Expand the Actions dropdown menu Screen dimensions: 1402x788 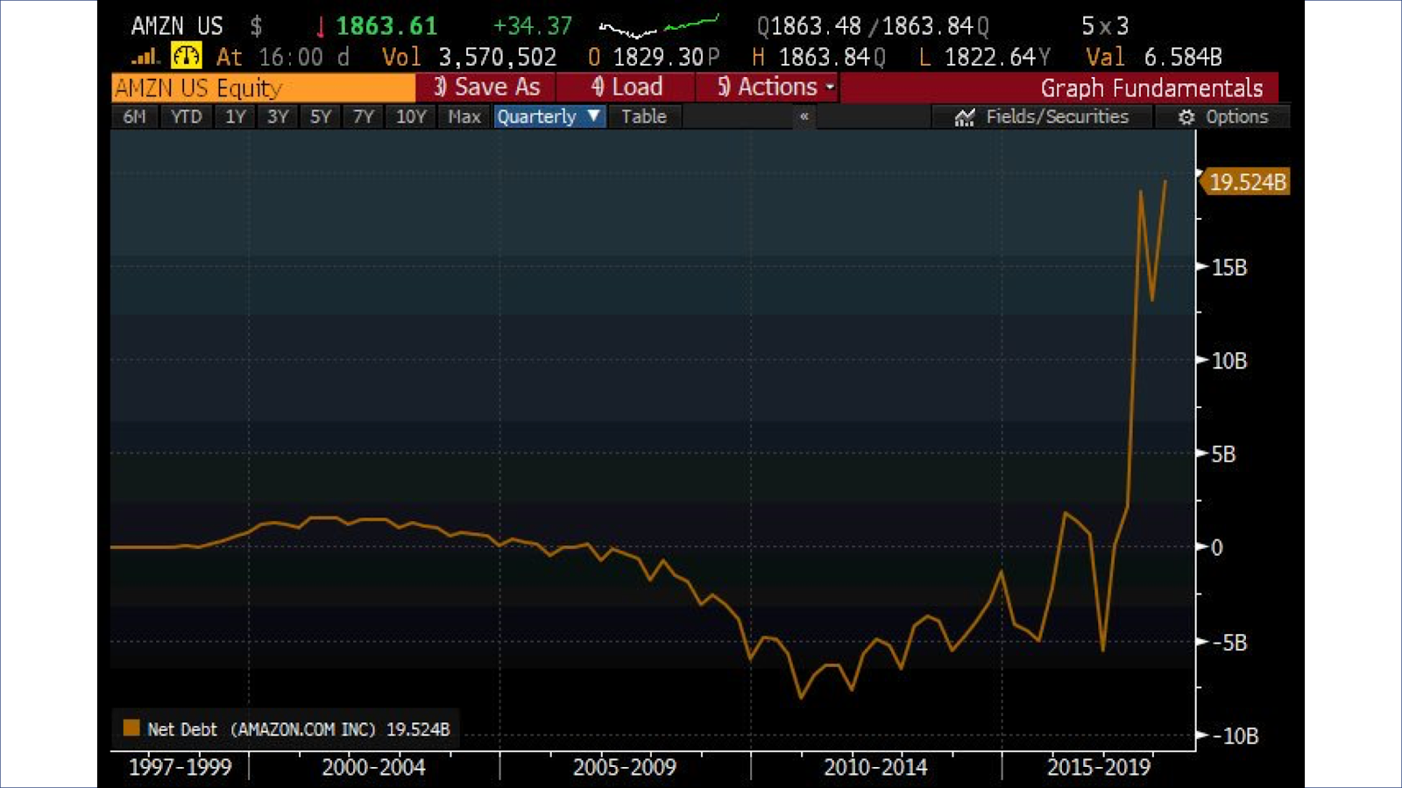coord(776,88)
